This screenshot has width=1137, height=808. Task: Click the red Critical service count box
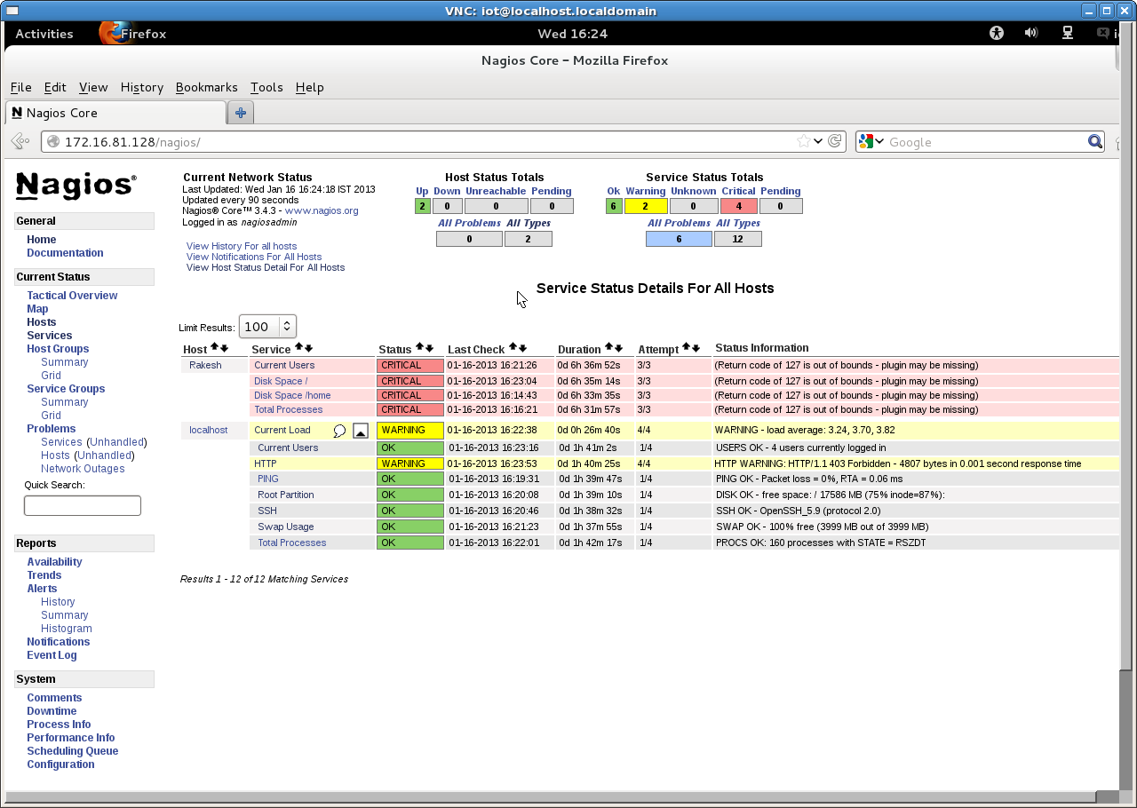click(x=738, y=206)
